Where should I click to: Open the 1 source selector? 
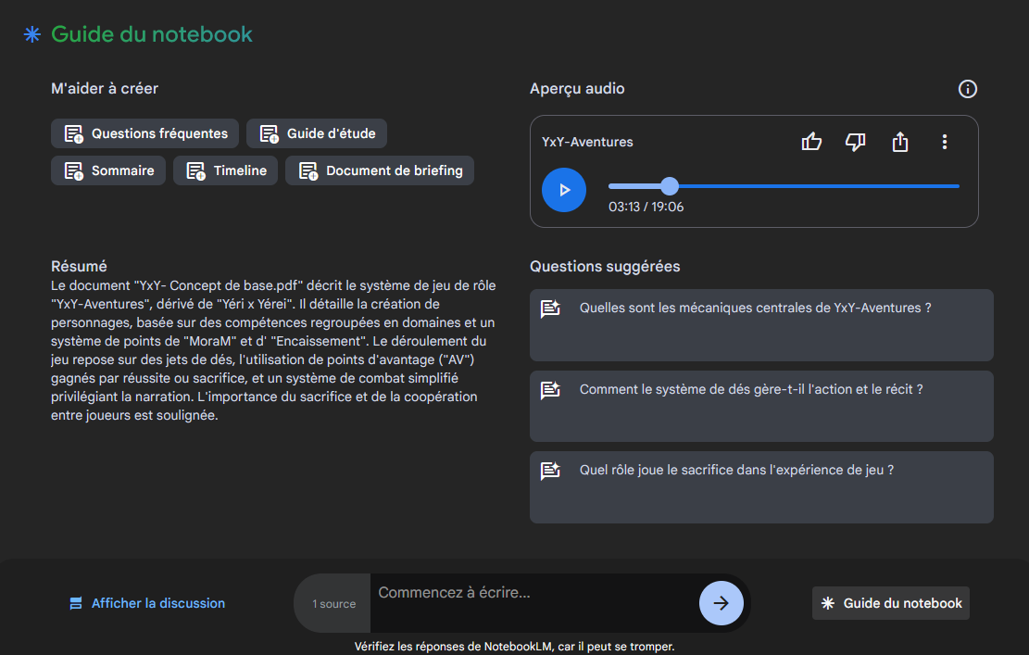(x=333, y=604)
